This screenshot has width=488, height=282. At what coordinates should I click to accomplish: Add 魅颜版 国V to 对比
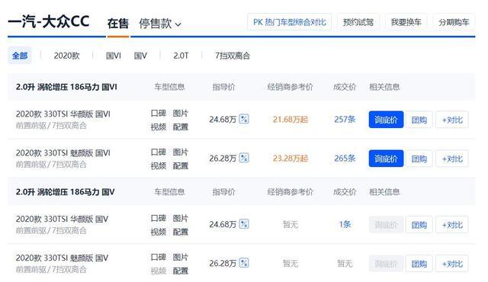[452, 264]
